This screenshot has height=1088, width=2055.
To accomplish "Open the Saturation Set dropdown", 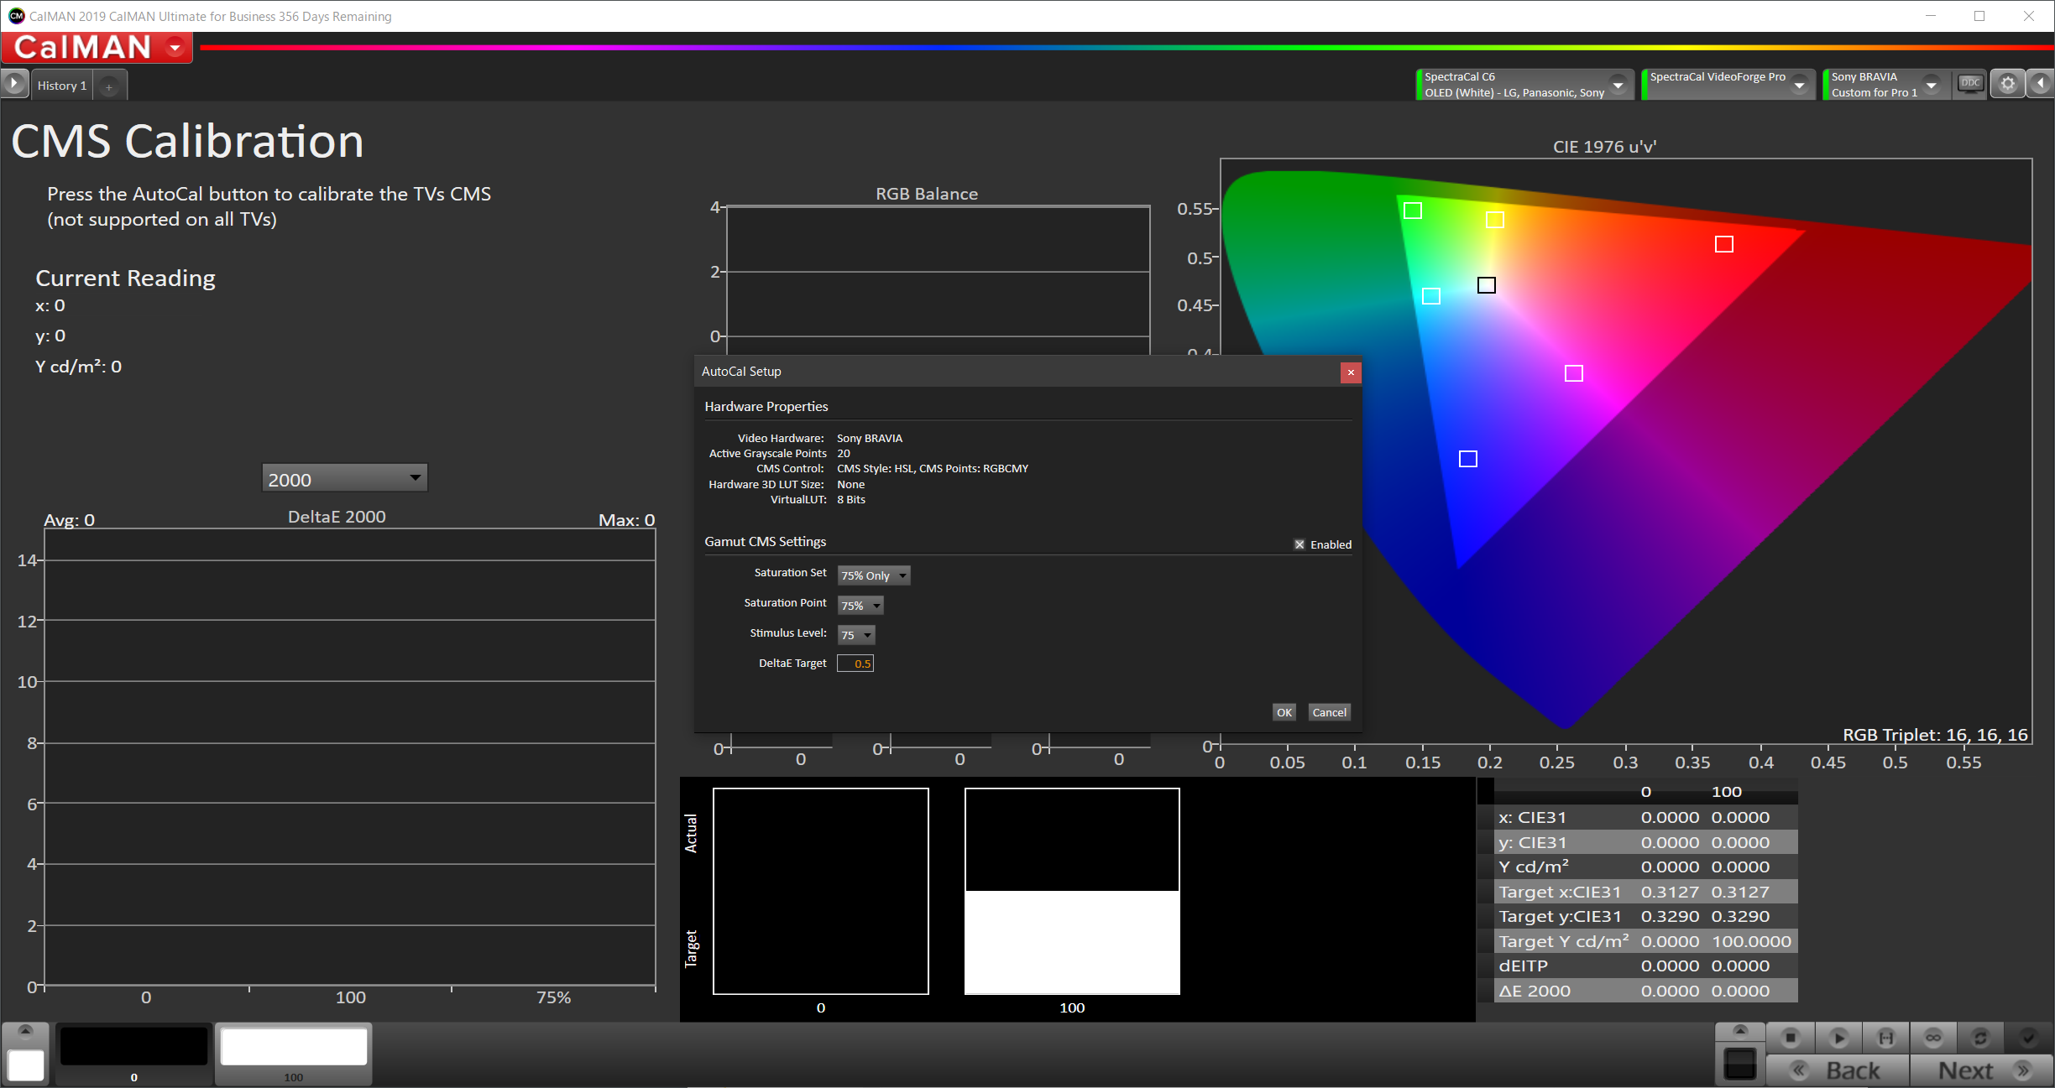I will (x=873, y=575).
